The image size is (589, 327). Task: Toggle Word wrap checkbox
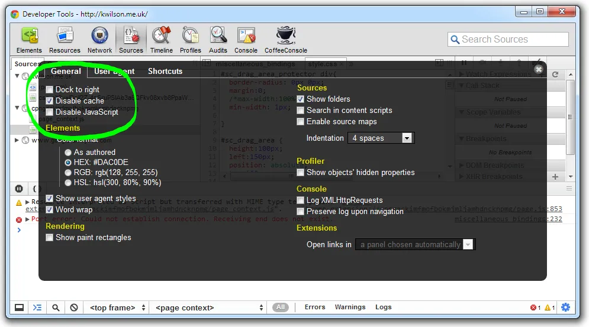49,209
